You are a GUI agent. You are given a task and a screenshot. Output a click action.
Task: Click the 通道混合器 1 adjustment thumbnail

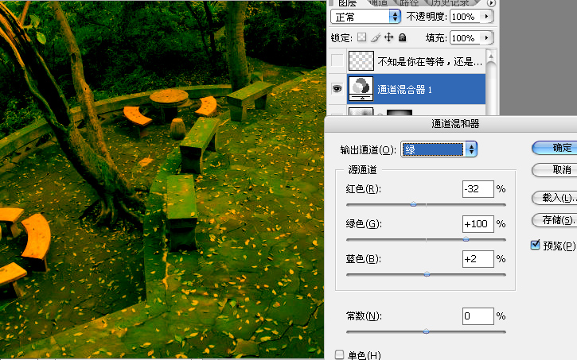click(x=361, y=88)
